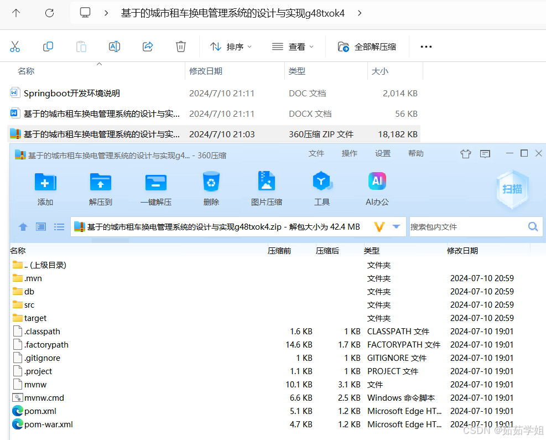Click the Share icon in Explorer toolbar

click(148, 46)
